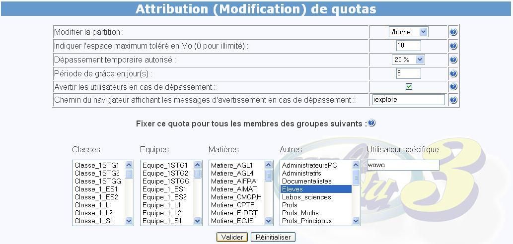The width and height of the screenshot is (513, 244).
Task: Click help icon next to Avertir checkbox
Action: (453, 87)
